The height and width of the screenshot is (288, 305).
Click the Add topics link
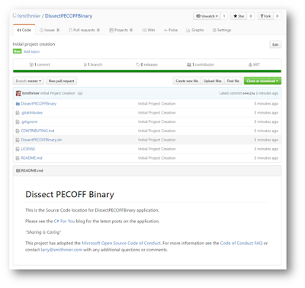click(32, 51)
